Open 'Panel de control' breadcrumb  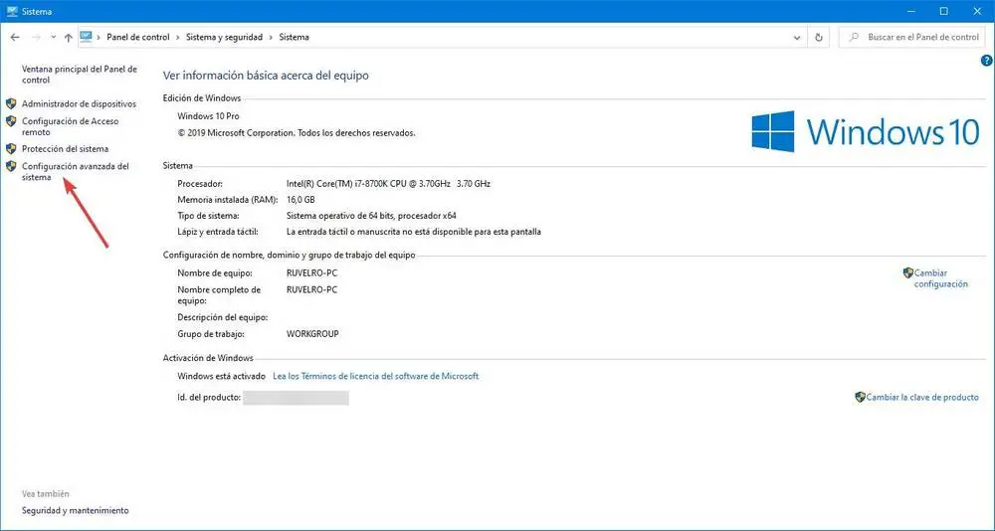click(x=137, y=38)
